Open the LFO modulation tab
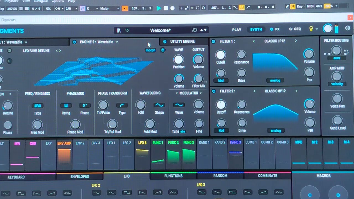The height and width of the screenshot is (199, 354). [127, 176]
